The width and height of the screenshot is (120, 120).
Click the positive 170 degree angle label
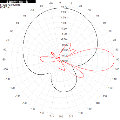pyautogui.click(x=71, y=116)
